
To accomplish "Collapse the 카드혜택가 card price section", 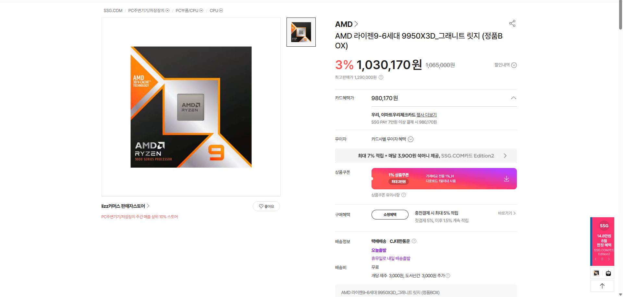I will [513, 98].
